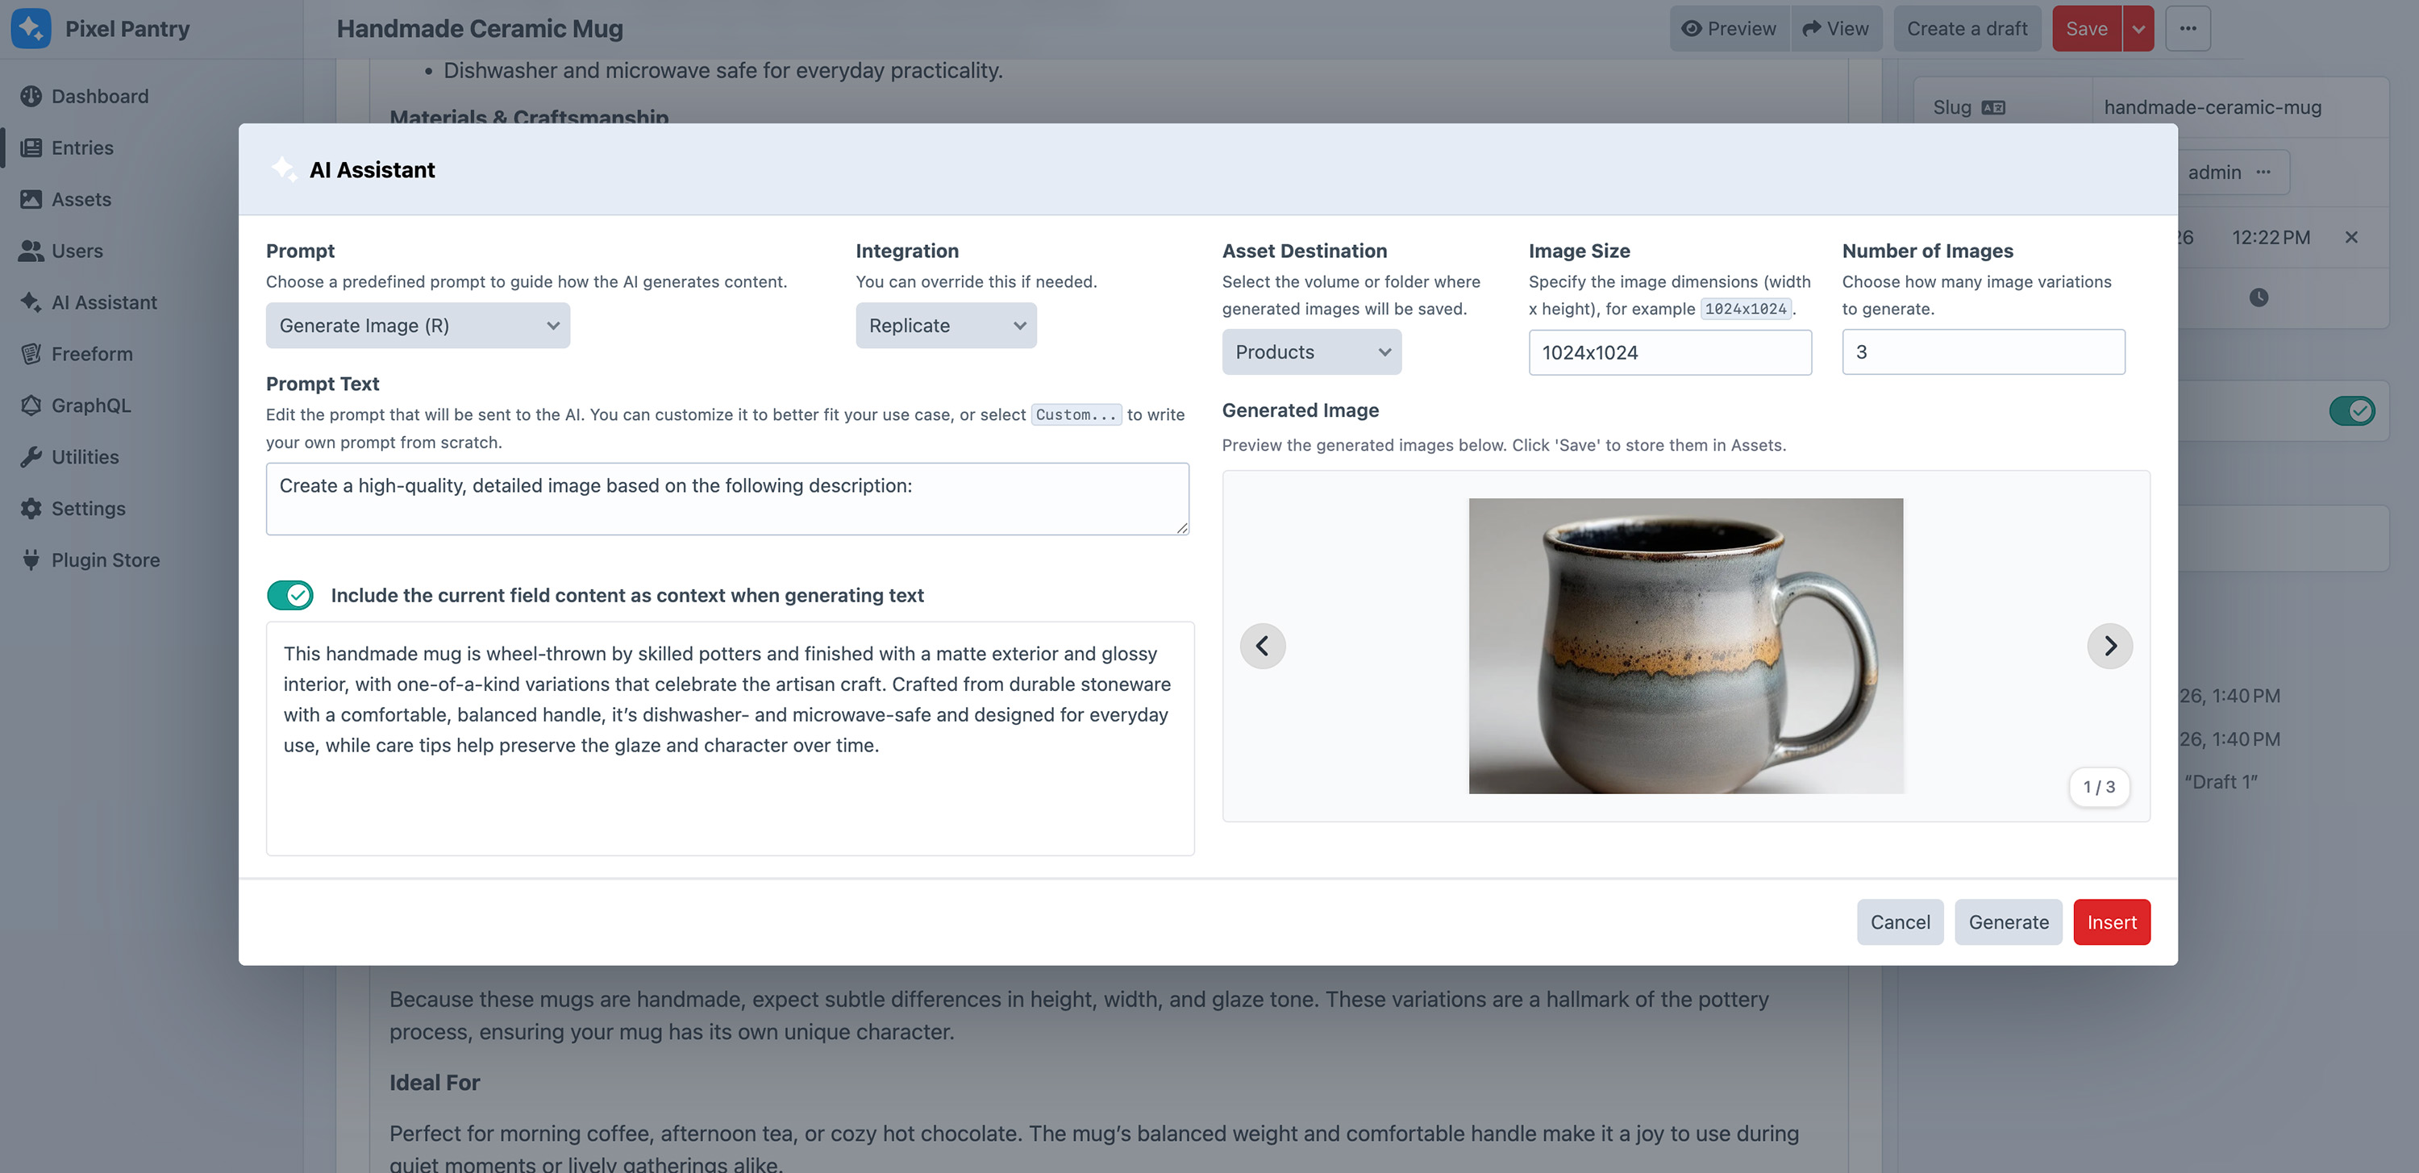This screenshot has height=1173, width=2419.
Task: Expand the Save button dropdown arrow
Action: (x=2138, y=28)
